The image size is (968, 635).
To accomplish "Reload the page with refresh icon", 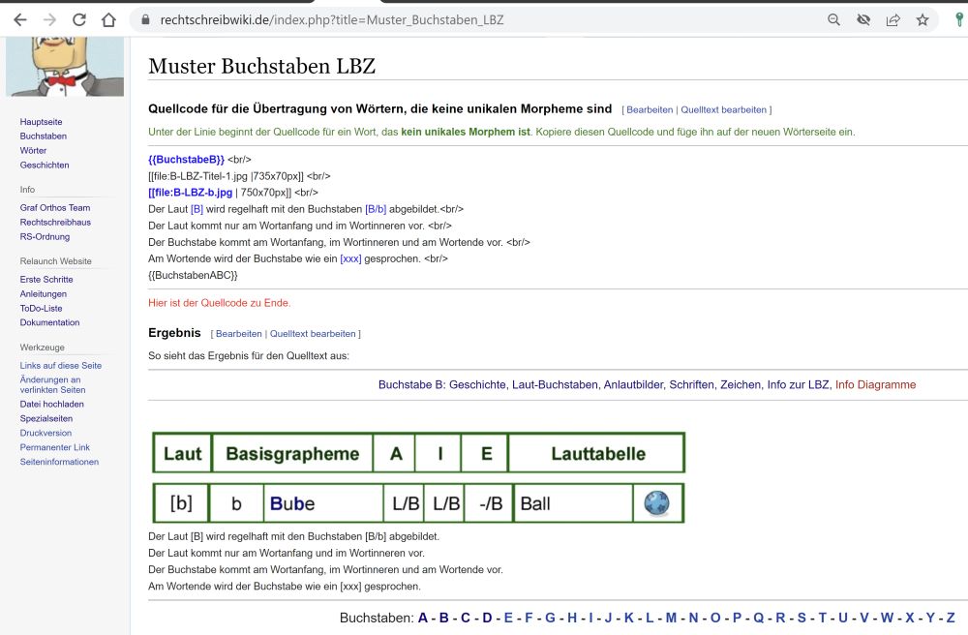I will 79,19.
